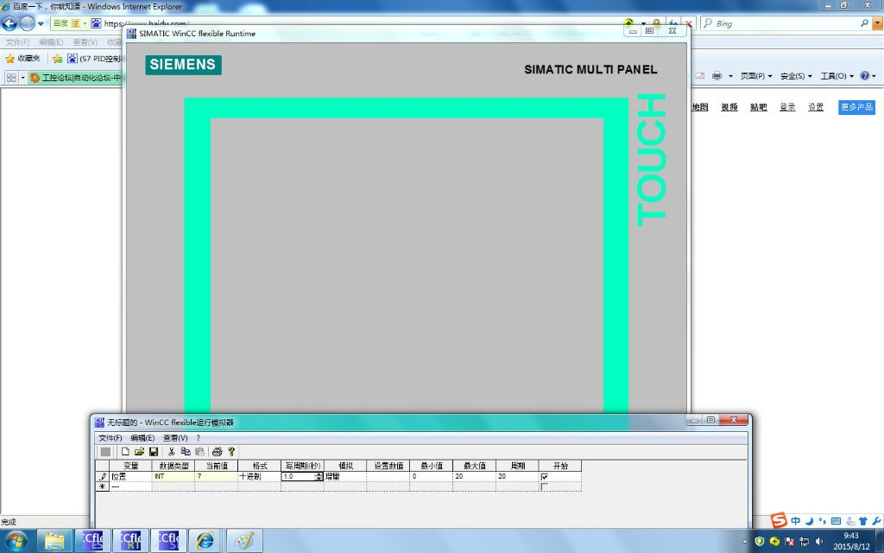Open the 收藏夹 favorites panel in Internet Explorer

tap(22, 58)
